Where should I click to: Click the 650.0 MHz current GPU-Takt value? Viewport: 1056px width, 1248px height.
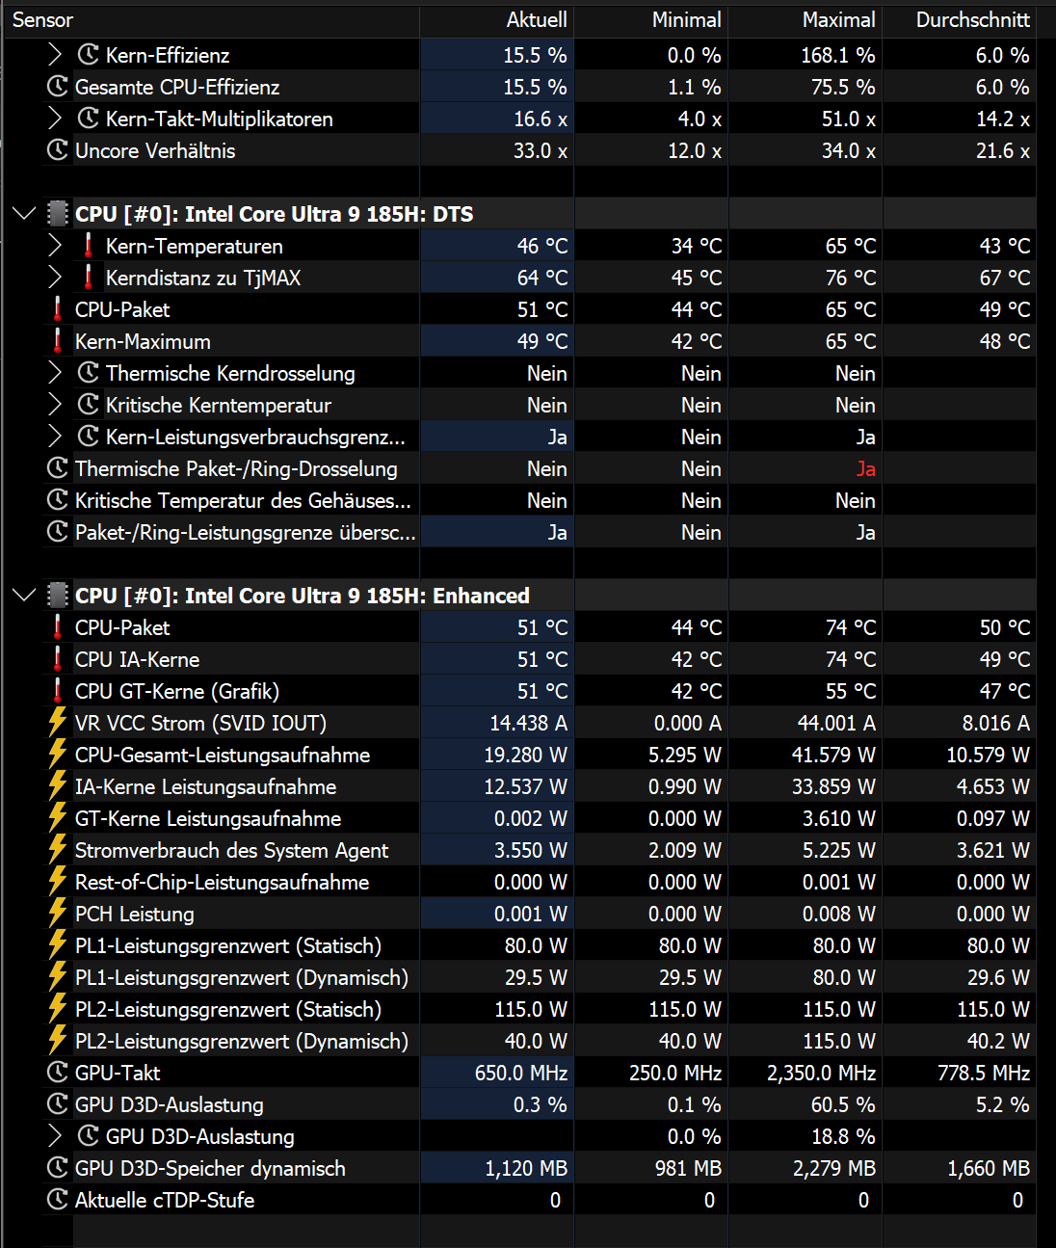tap(521, 1073)
